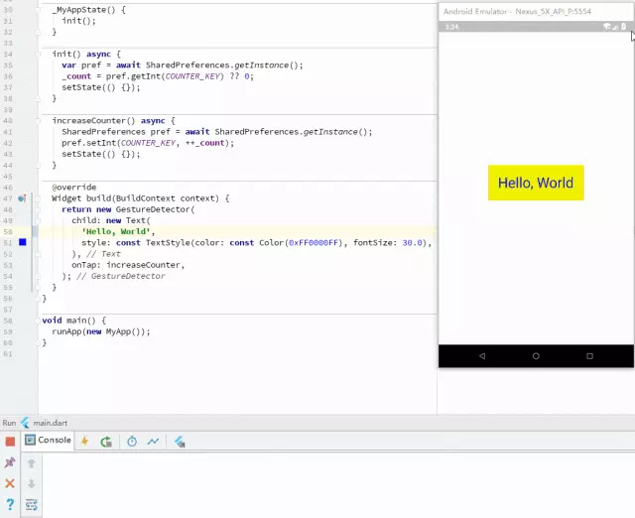Viewport: 635px width, 518px height.
Task: Open blue color swatch on line 51 gutter
Action: 23,242
